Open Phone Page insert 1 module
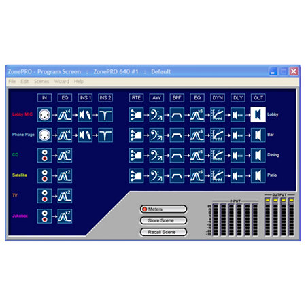306x306 pixels. coord(85,135)
